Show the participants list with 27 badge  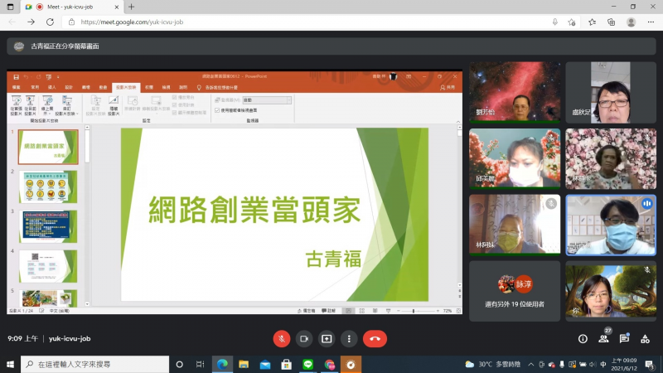tap(604, 338)
